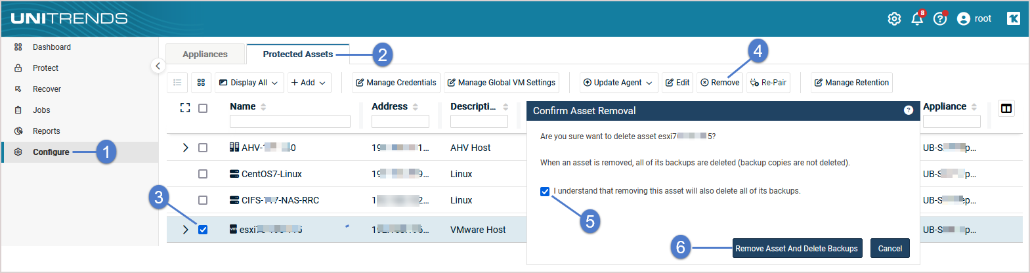The width and height of the screenshot is (1030, 273).
Task: Click Manage Global VM Settings
Action: pos(502,83)
